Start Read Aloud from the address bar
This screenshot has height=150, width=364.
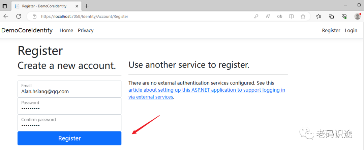pyautogui.click(x=268, y=16)
